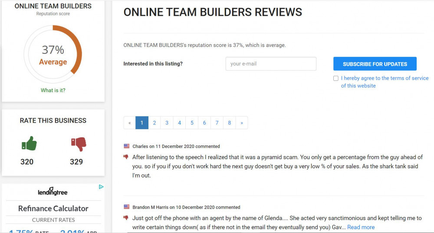Select page 1 in pagination

point(142,123)
